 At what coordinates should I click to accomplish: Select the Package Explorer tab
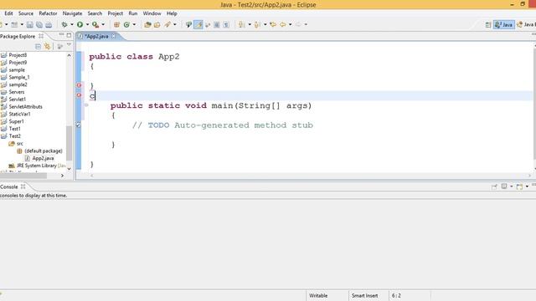coord(18,36)
